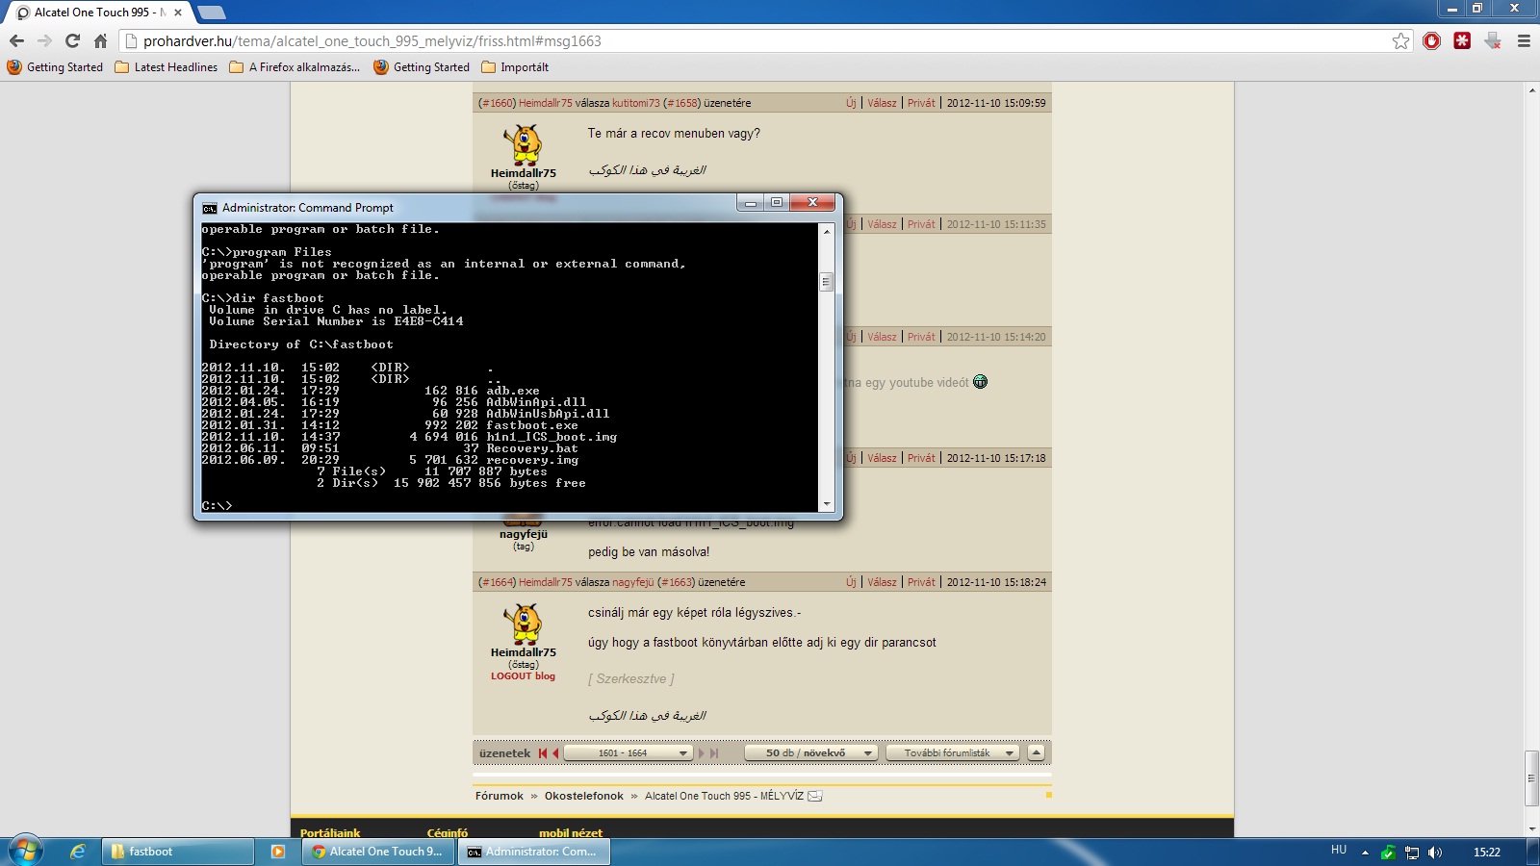Click the Command Prompt scroll up arrow
Screen dimensions: 1540x866
point(826,231)
